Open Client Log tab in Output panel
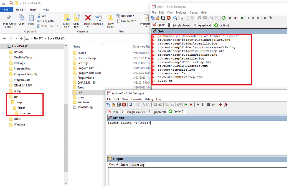 [x=138, y=165]
